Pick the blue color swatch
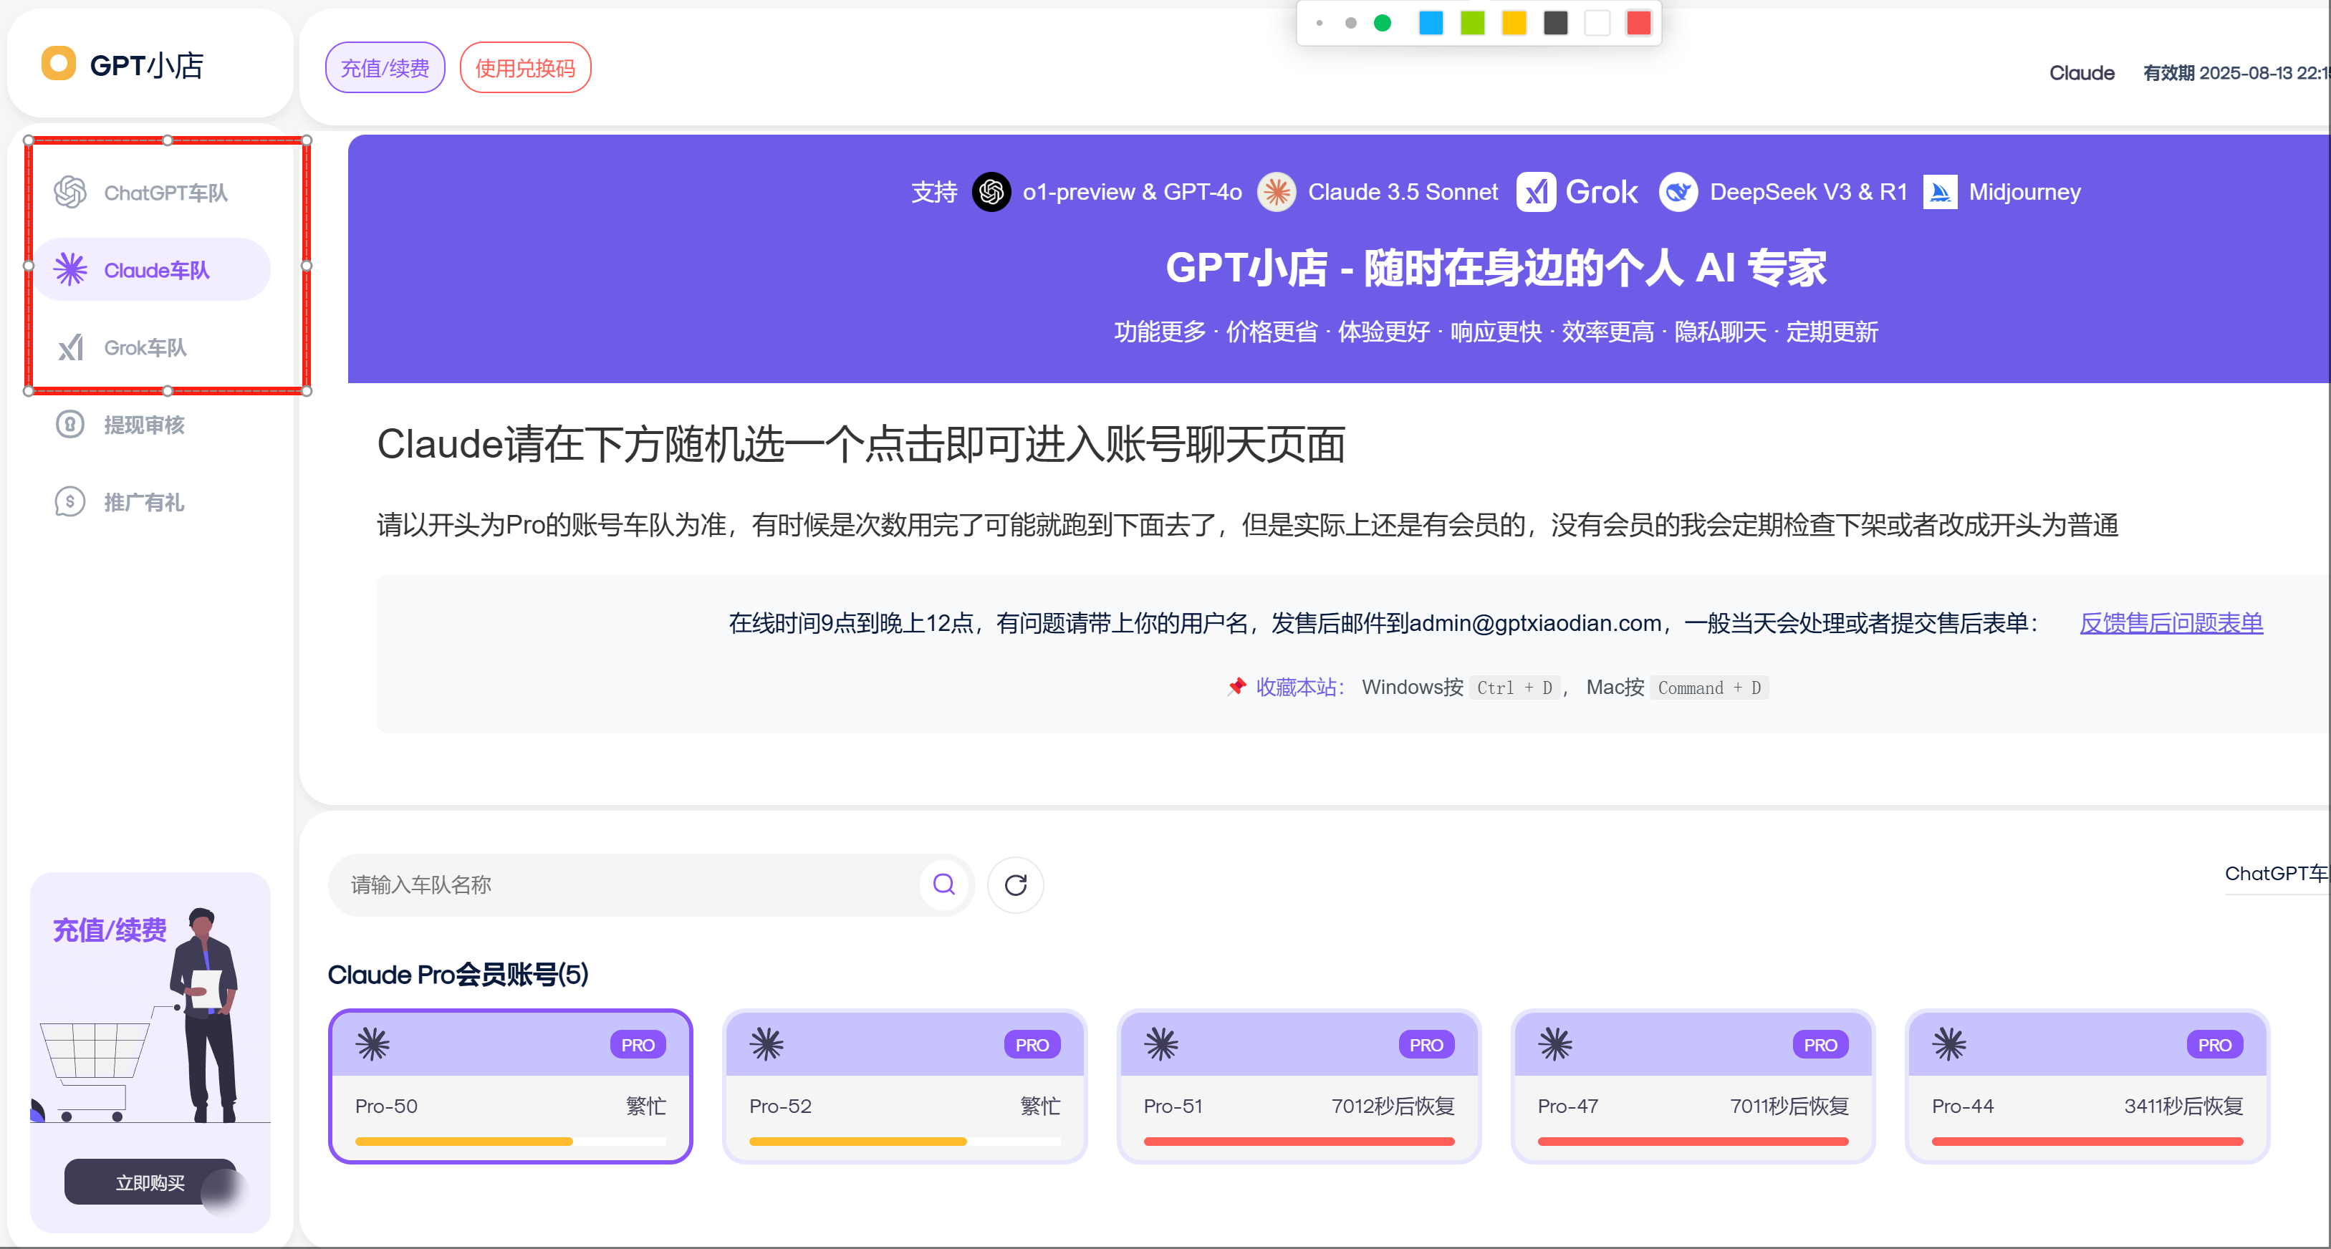 pyautogui.click(x=1431, y=23)
